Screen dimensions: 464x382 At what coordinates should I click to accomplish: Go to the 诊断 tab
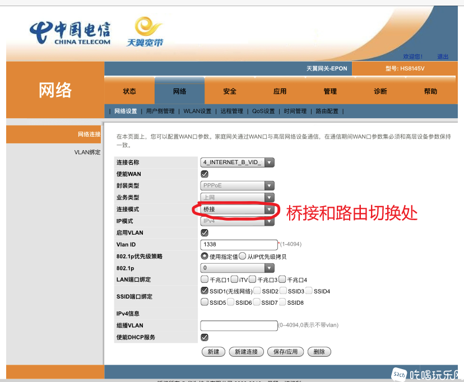click(x=381, y=91)
